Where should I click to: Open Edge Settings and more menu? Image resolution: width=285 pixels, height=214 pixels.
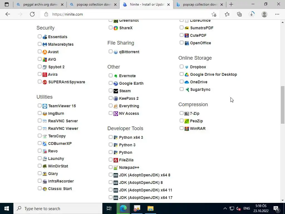(277, 14)
